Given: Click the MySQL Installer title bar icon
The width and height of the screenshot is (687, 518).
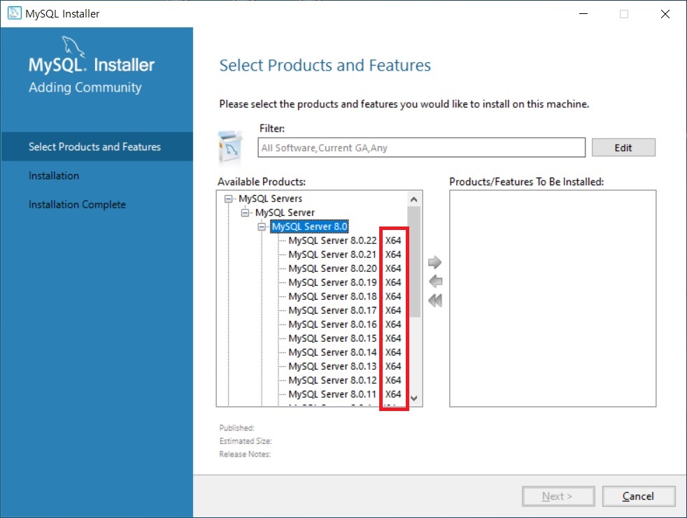Looking at the screenshot, I should click(15, 13).
